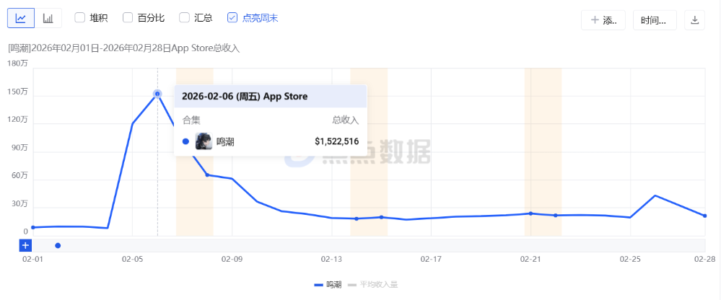Click the 02-21 weekend data point
721x300 pixels.
(x=530, y=213)
